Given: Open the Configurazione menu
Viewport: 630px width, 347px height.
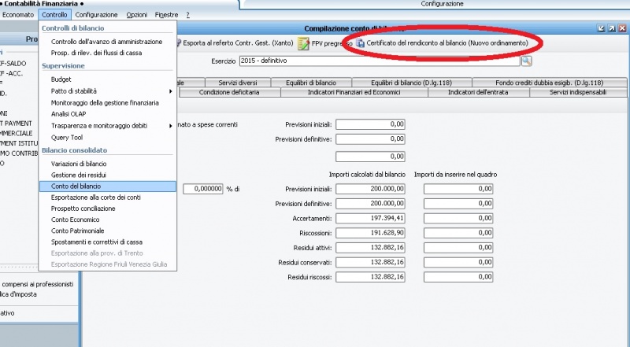Looking at the screenshot, I should pos(98,15).
